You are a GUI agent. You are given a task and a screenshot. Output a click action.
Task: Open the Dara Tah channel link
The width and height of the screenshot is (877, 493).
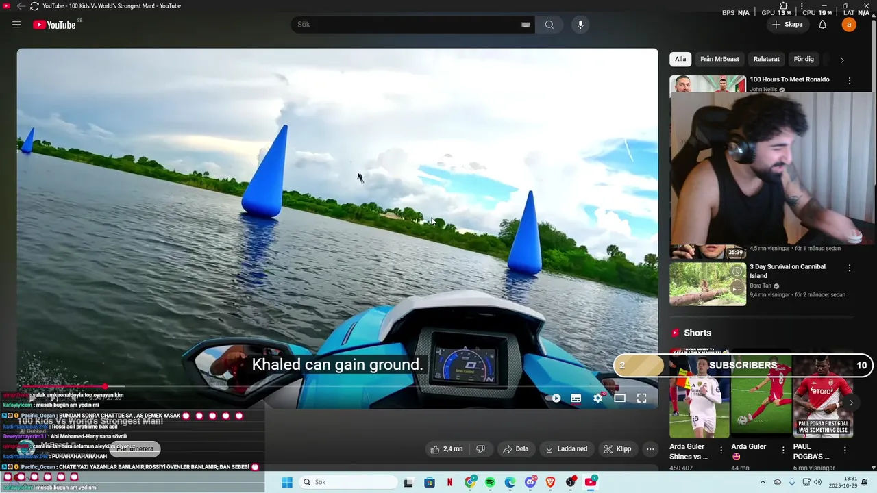click(x=761, y=286)
